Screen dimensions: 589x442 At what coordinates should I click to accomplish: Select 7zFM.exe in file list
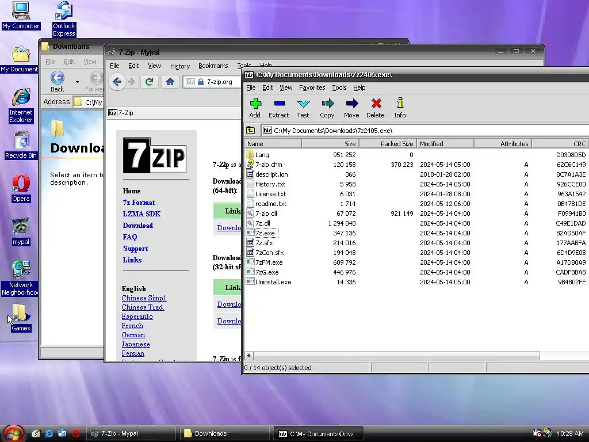(269, 262)
